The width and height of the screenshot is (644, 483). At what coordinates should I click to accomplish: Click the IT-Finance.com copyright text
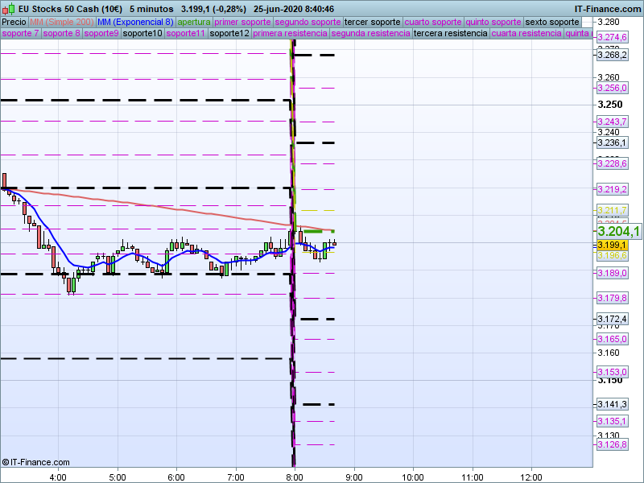[x=35, y=462]
